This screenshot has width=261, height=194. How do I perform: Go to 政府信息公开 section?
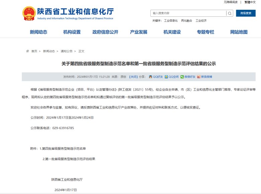tap(105, 32)
